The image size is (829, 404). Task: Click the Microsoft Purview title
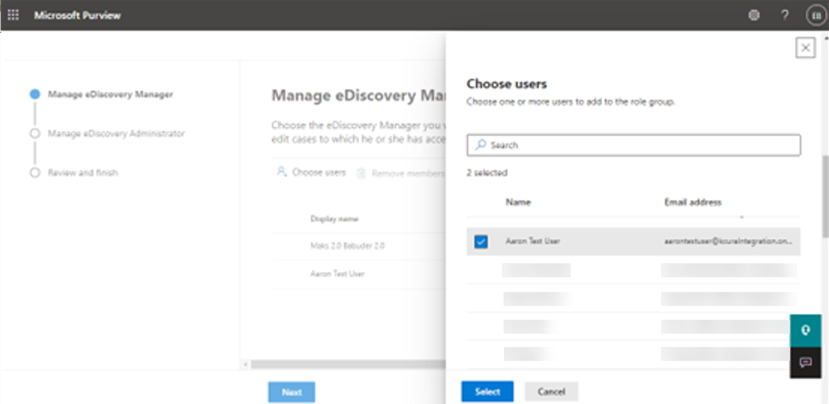78,15
